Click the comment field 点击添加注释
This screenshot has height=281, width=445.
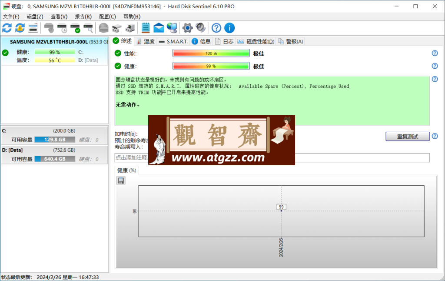272,158
